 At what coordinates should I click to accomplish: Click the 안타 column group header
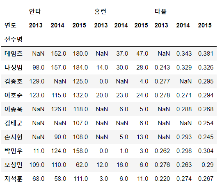click(x=35, y=11)
